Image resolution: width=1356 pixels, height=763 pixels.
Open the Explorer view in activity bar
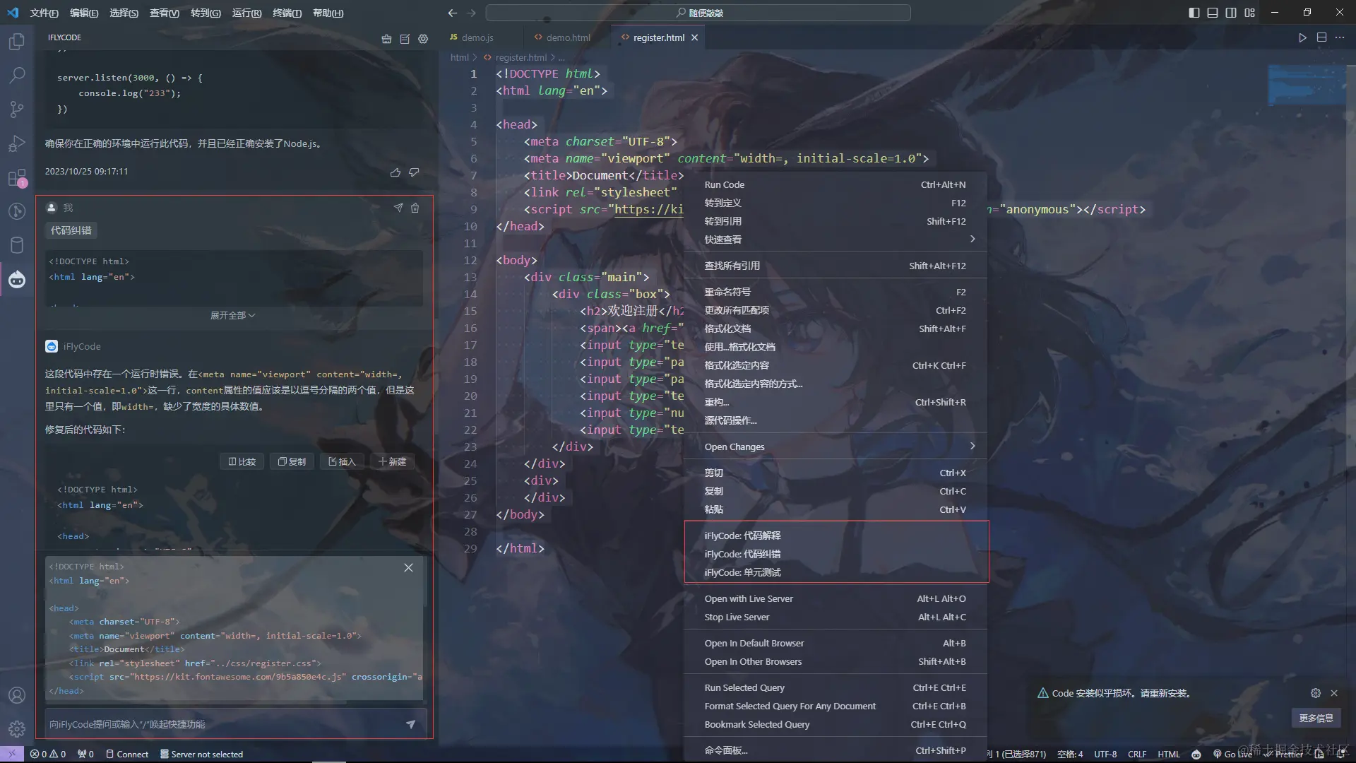coord(17,42)
